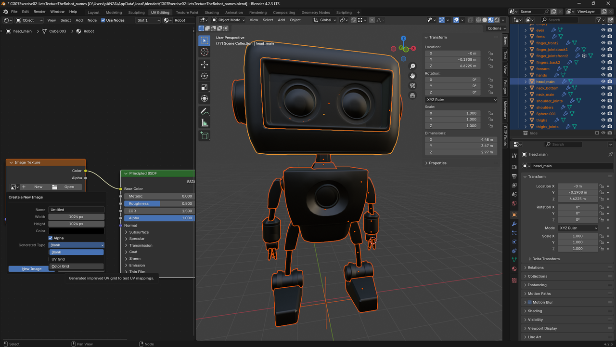Image resolution: width=616 pixels, height=347 pixels.
Task: Choose the Add Cube tool
Action: (205, 136)
